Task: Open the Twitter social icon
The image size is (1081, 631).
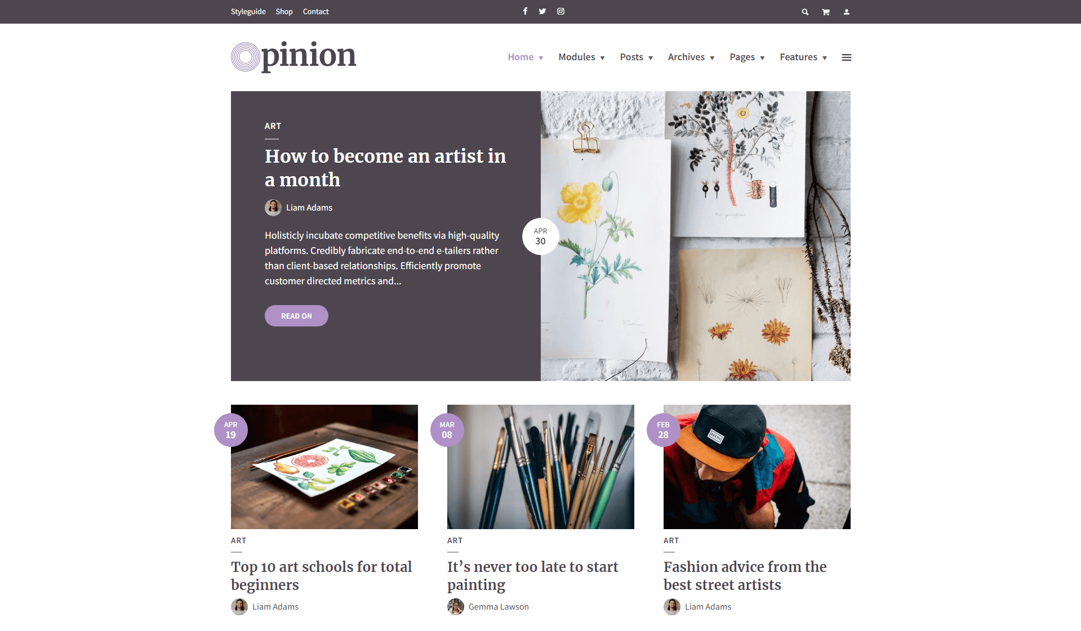Action: pyautogui.click(x=542, y=11)
